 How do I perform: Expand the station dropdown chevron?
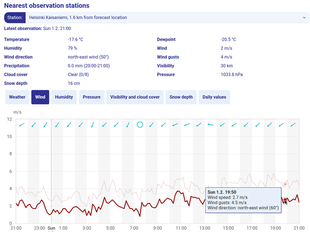pos(304,17)
